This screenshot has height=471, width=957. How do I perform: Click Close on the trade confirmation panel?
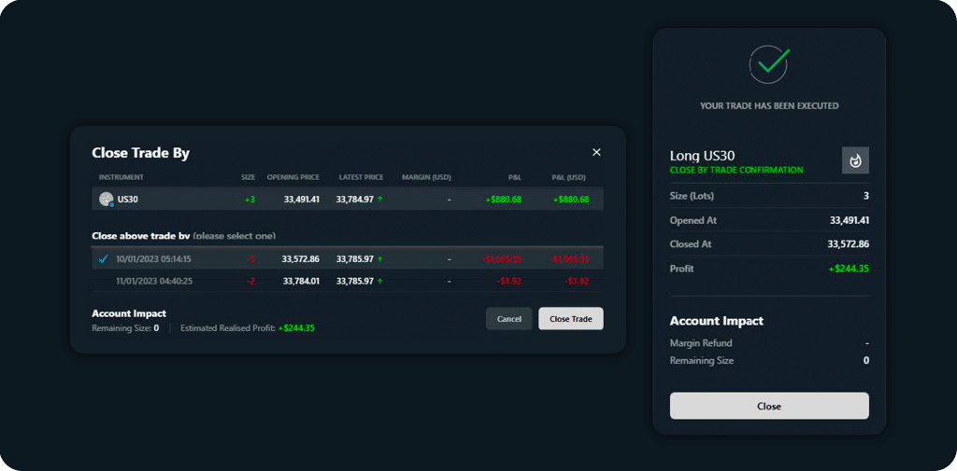pos(769,406)
